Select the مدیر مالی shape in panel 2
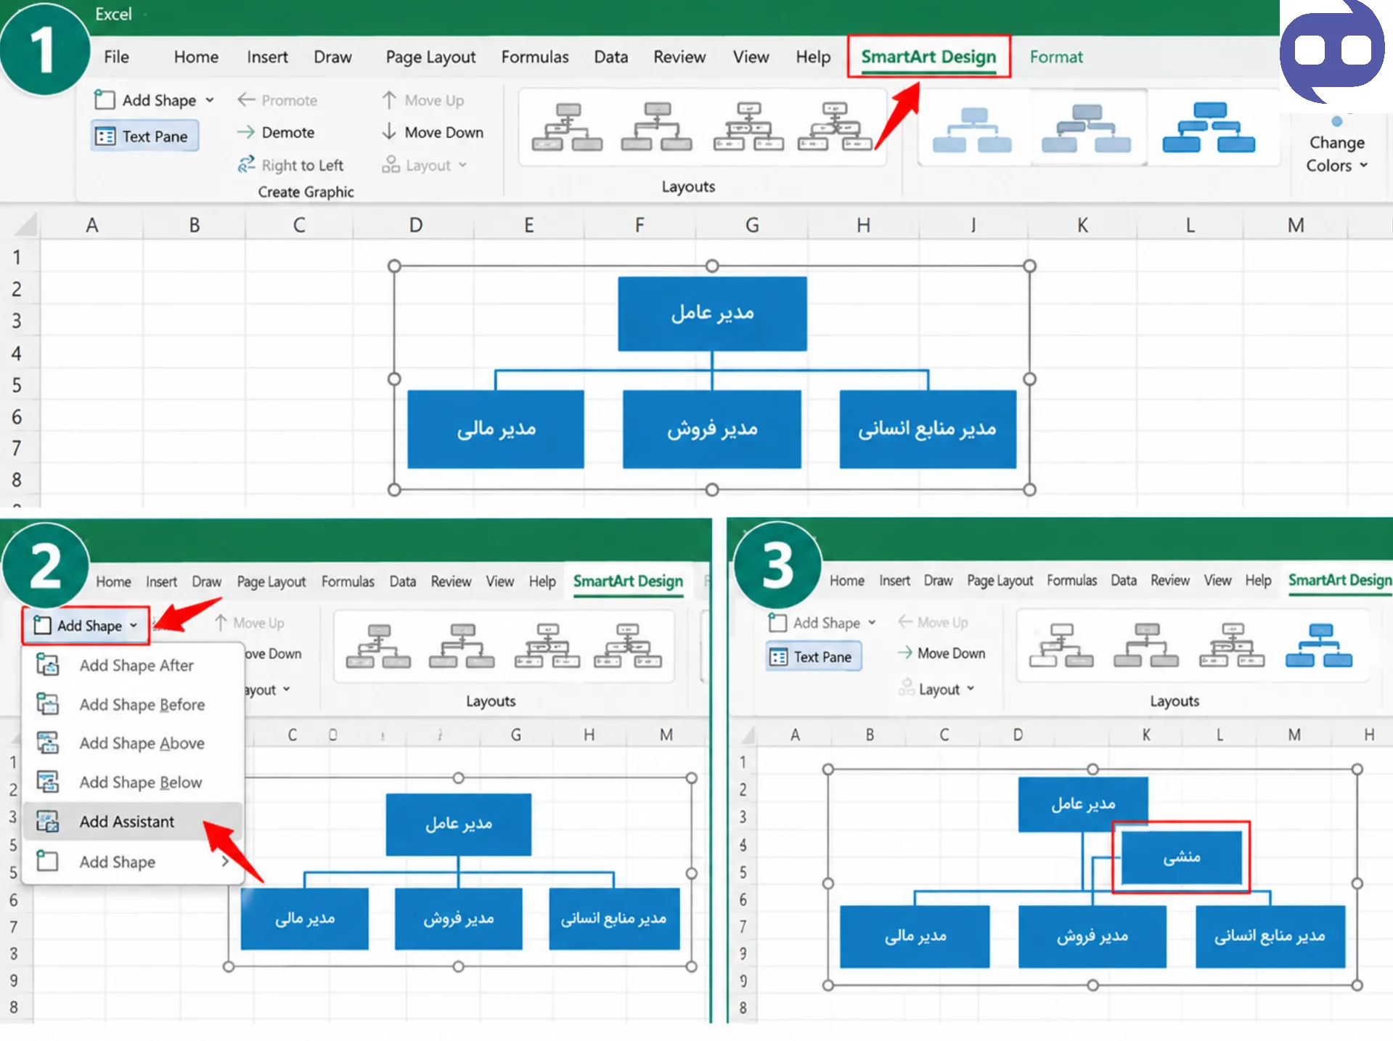The image size is (1393, 1041). pos(304,918)
